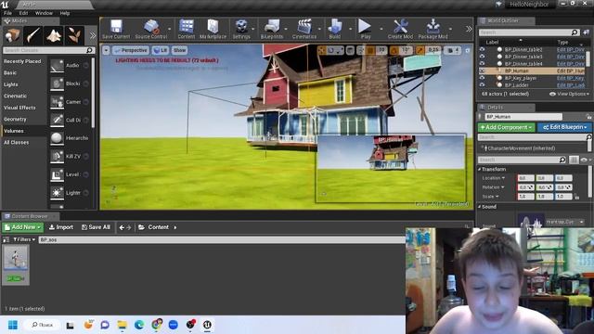
Task: Select the Recently Placed category
Action: 22,61
